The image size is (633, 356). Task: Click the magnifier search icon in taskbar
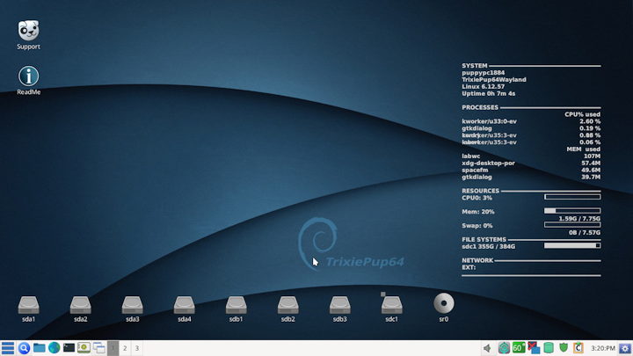pyautogui.click(x=24, y=348)
